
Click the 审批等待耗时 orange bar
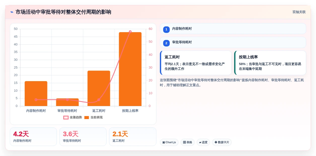point(67,102)
